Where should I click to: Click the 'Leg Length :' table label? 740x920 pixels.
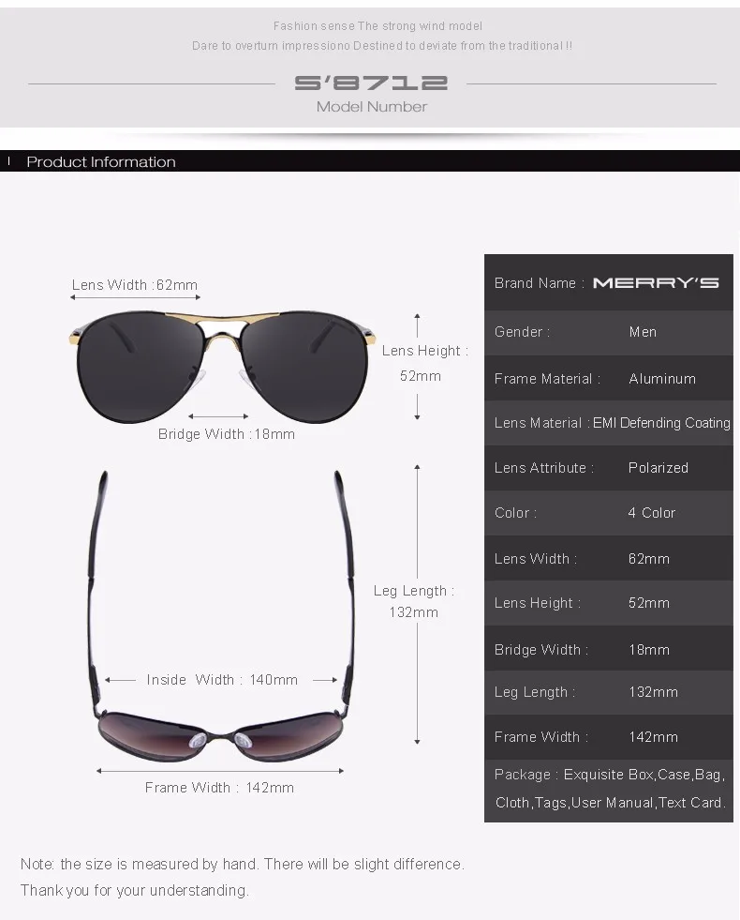pyautogui.click(x=534, y=693)
